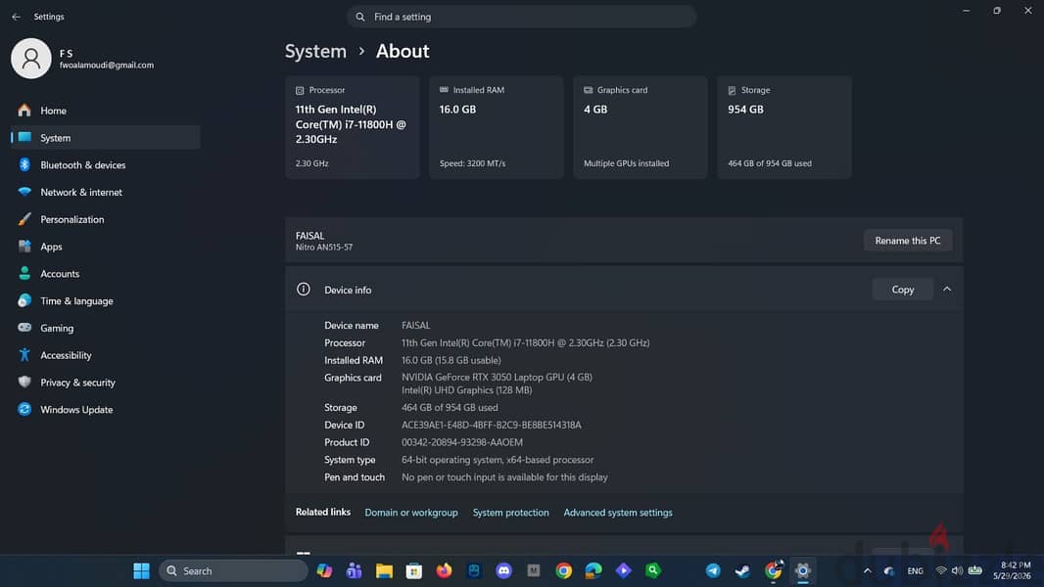Open the System protection link
This screenshot has width=1044, height=587.
point(510,513)
